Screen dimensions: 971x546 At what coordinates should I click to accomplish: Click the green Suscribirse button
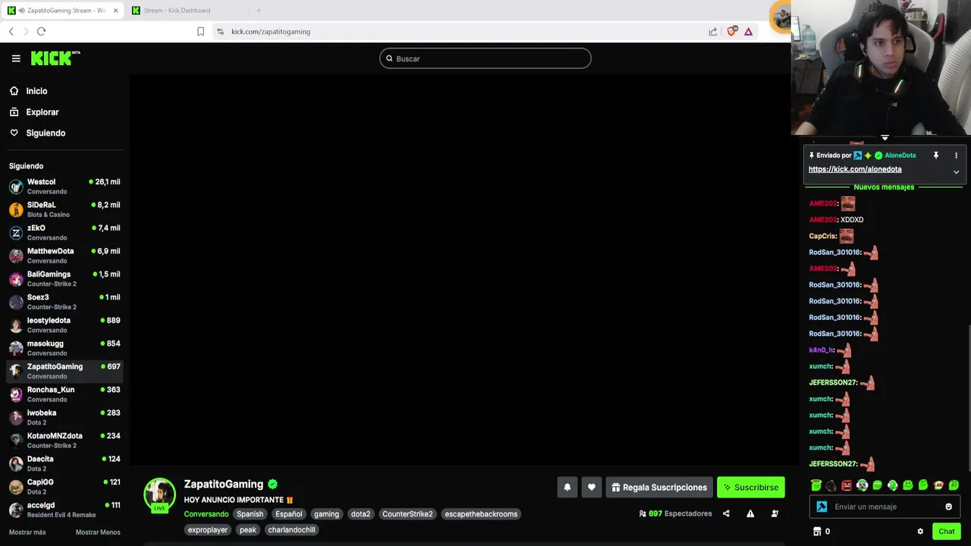click(751, 488)
